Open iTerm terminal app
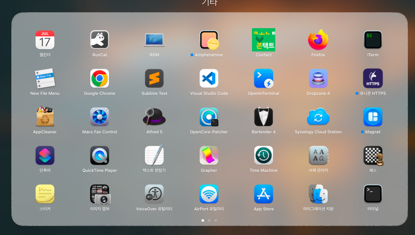415x235 pixels. click(x=373, y=40)
